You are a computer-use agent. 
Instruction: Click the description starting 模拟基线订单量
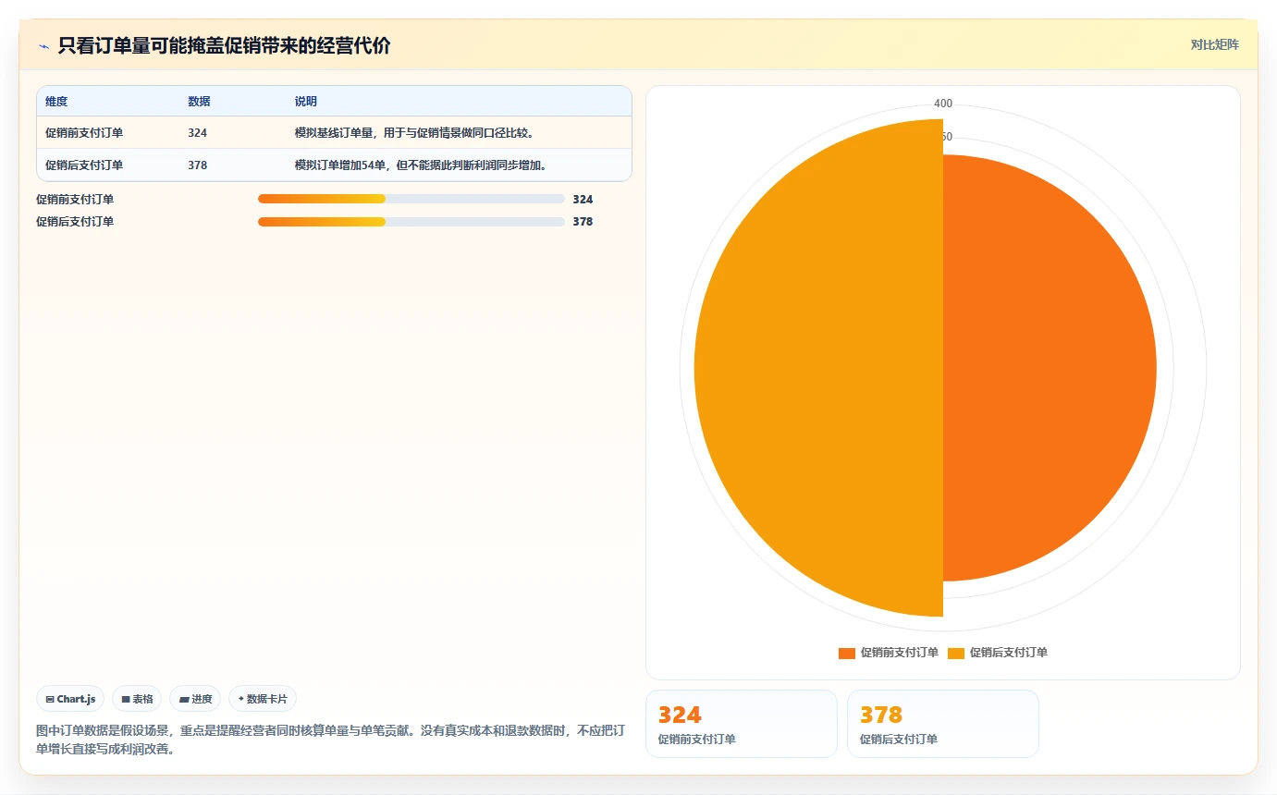(x=414, y=133)
